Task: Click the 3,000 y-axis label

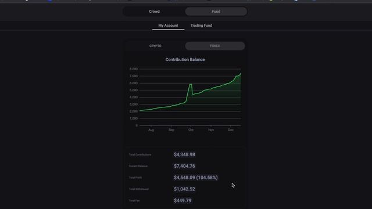Action: (134, 105)
